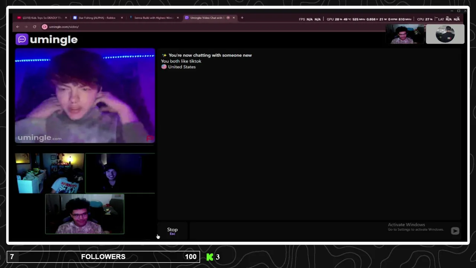Image resolution: width=476 pixels, height=268 pixels.
Task: Click the send message arrow button
Action: (x=455, y=231)
